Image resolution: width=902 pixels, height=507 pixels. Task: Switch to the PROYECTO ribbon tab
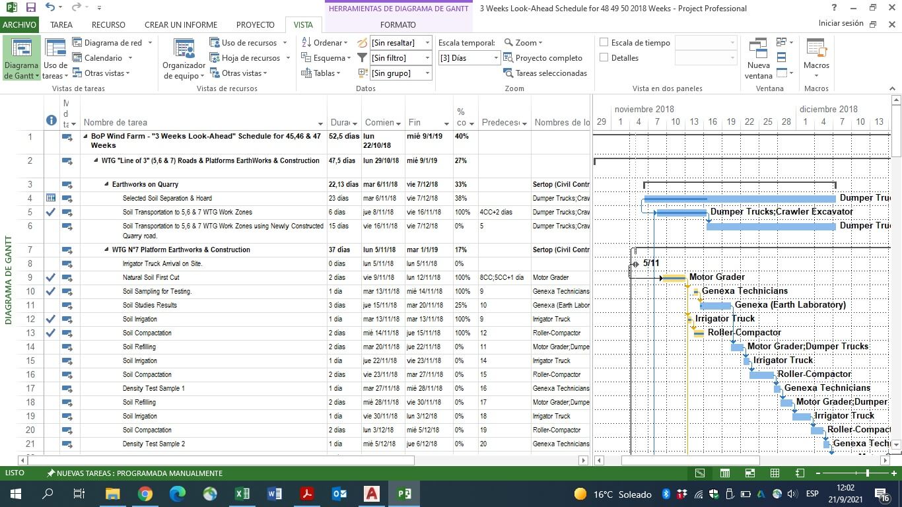point(255,25)
